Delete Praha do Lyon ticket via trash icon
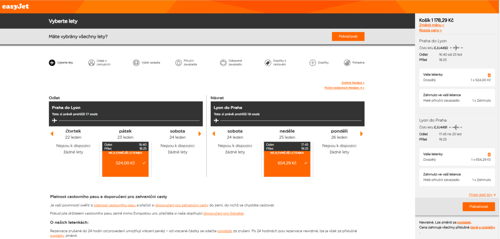This screenshot has height=239, width=500. tap(489, 75)
